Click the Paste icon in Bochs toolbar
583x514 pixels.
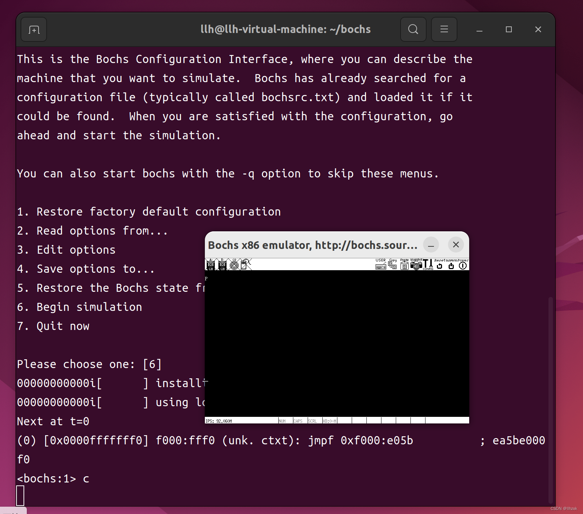click(404, 264)
